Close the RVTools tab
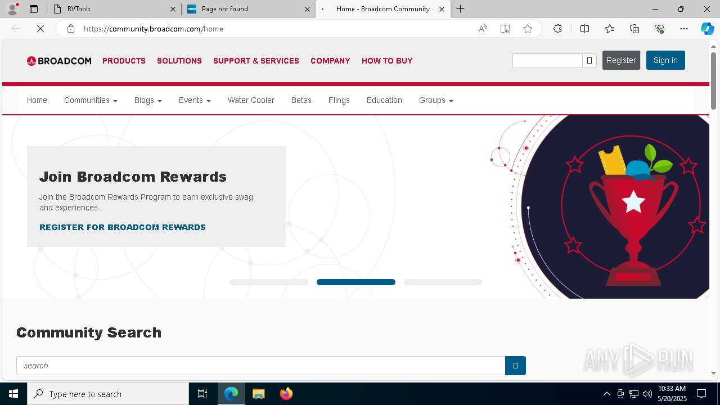 [x=173, y=9]
